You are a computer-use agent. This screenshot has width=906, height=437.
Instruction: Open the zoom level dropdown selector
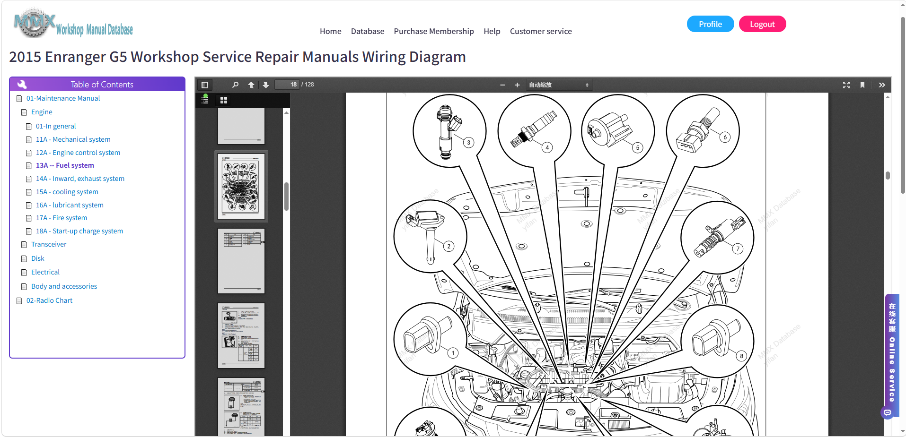[x=559, y=85]
